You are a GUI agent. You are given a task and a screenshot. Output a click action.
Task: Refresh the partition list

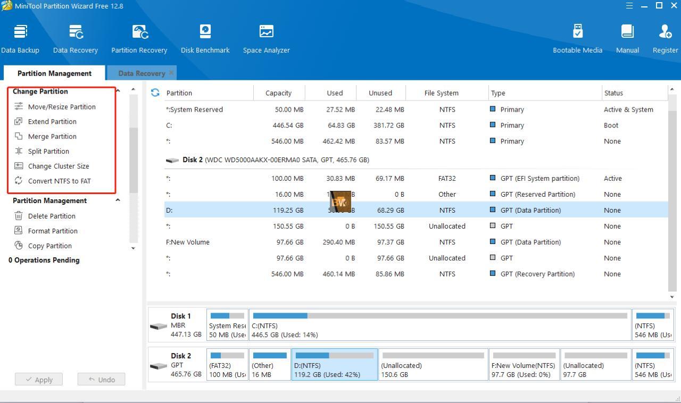[x=155, y=93]
